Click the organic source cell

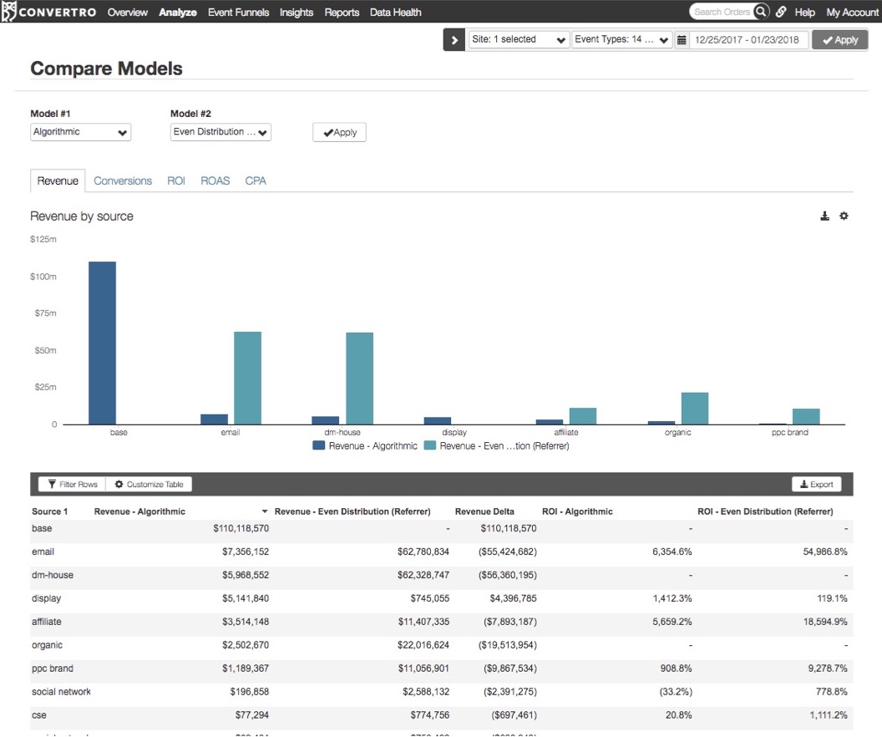pyautogui.click(x=47, y=645)
